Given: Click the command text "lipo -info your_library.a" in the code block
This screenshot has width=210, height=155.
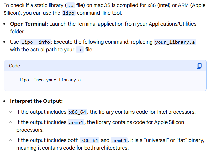Looking at the screenshot, I should pos(50,80).
